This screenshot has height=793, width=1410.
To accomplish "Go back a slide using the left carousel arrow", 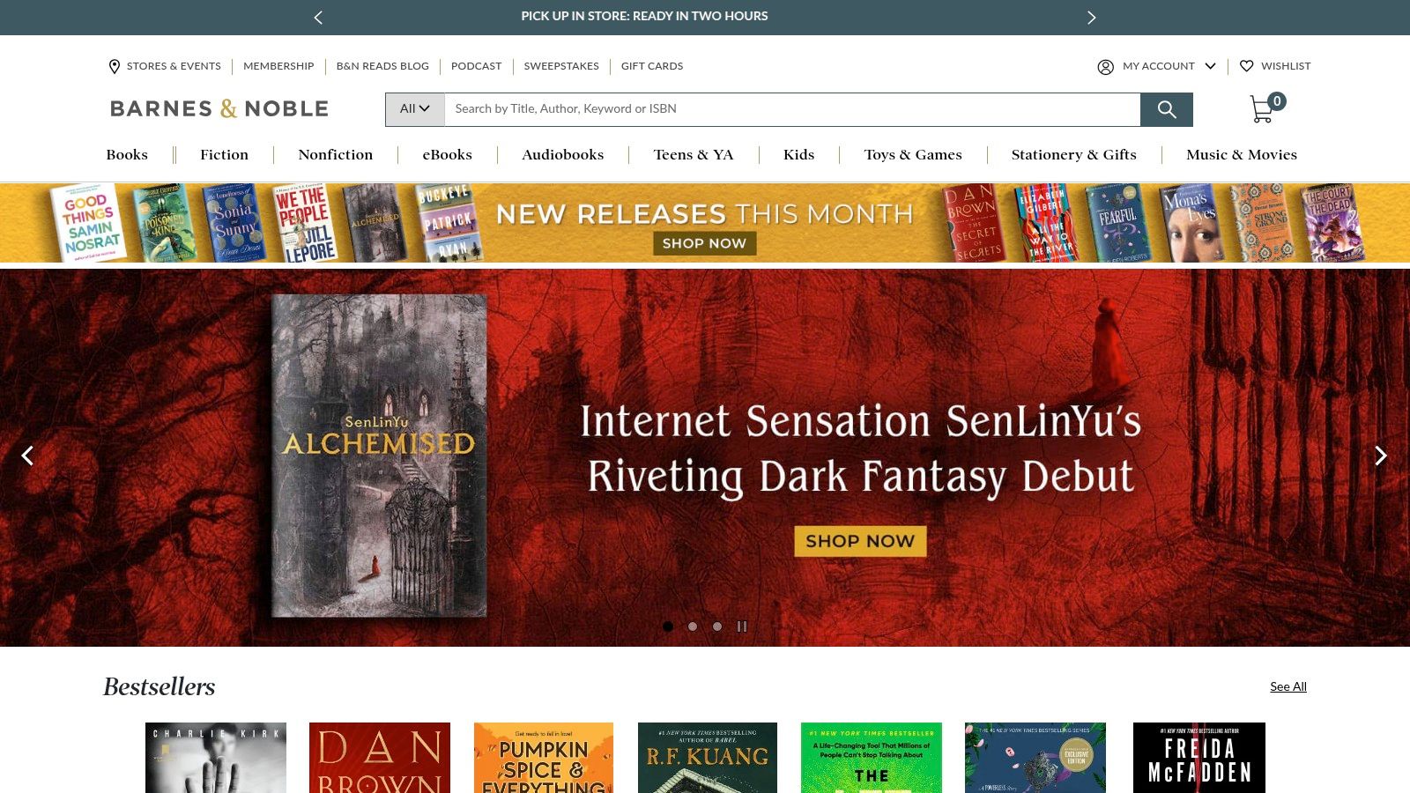I will point(28,456).
